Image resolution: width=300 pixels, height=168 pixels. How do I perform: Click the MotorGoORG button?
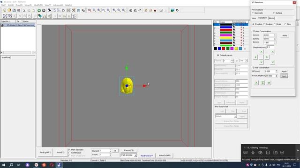165,155
